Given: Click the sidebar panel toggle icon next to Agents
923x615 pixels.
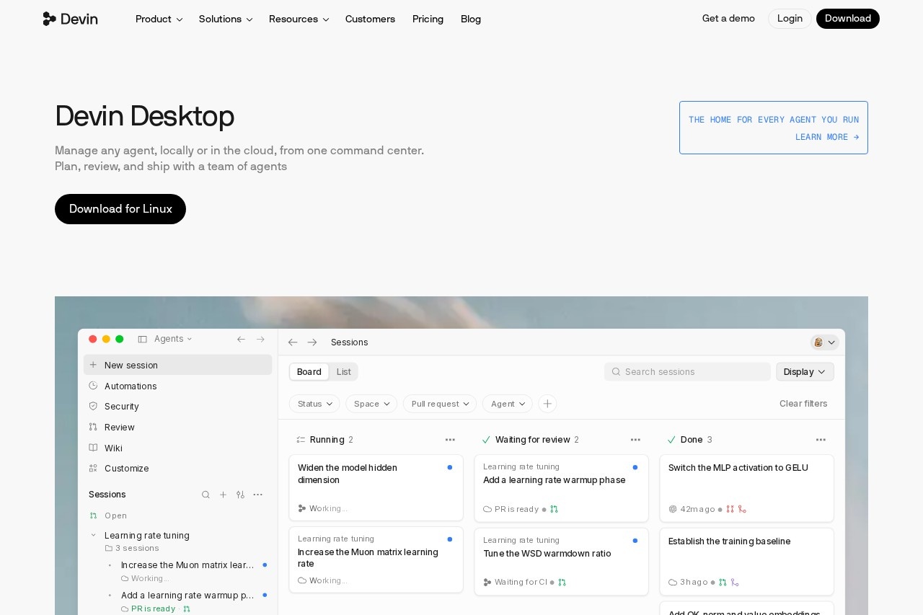Looking at the screenshot, I should [x=142, y=339].
